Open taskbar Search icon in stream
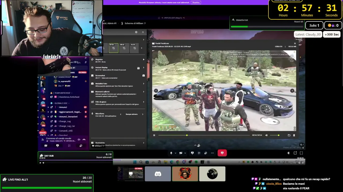 click(x=141, y=162)
